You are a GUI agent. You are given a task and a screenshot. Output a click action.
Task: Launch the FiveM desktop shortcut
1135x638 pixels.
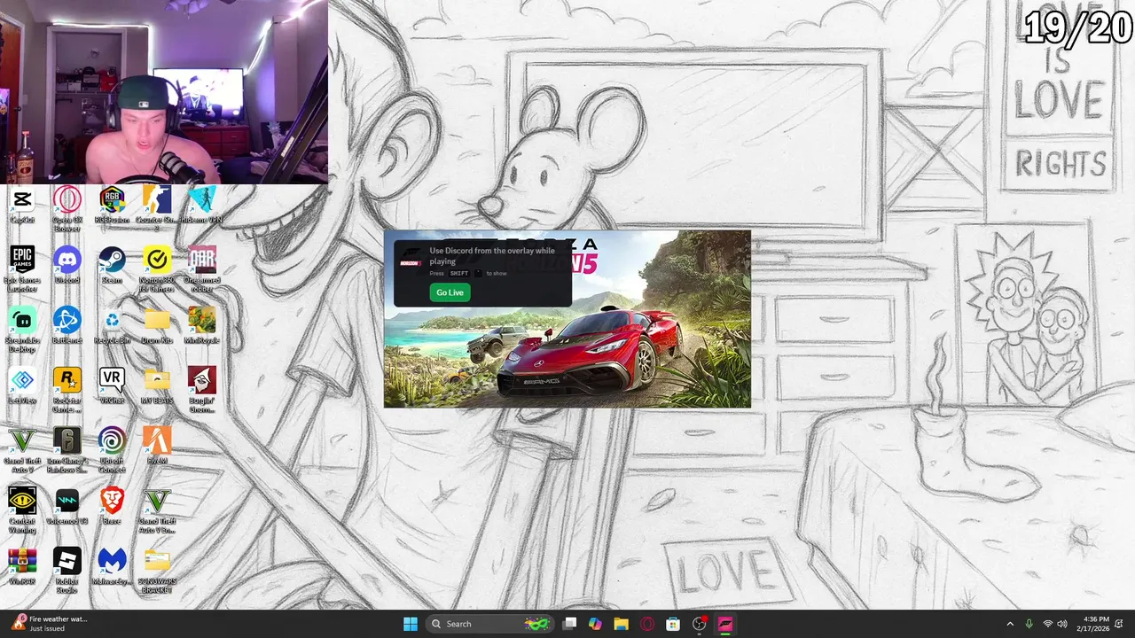coord(157,447)
